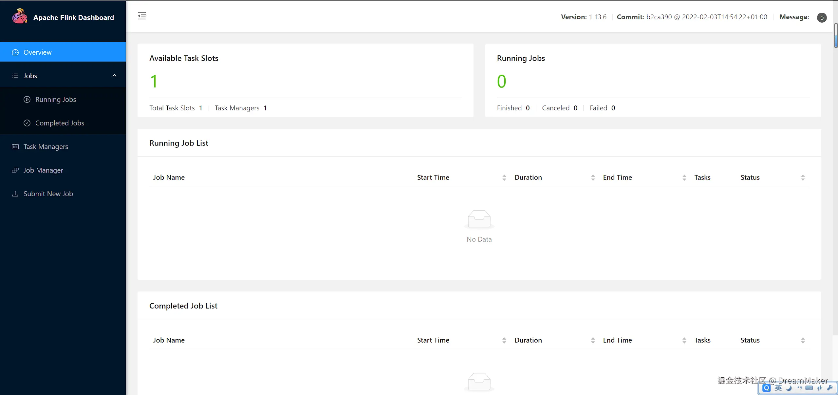Click the Task Managers schedule icon

15,147
